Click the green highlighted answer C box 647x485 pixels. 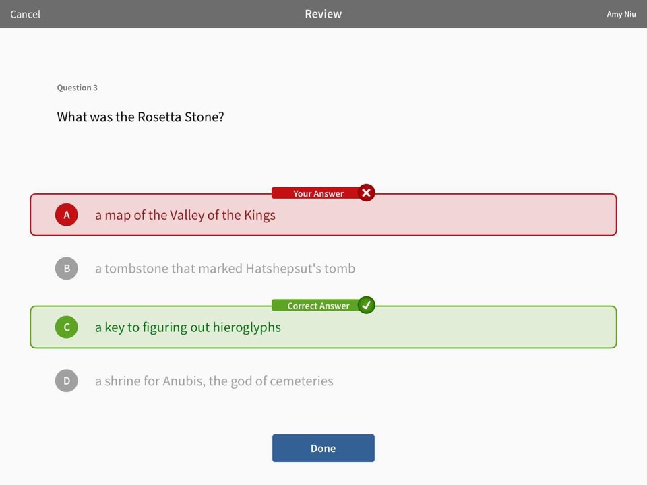point(323,327)
